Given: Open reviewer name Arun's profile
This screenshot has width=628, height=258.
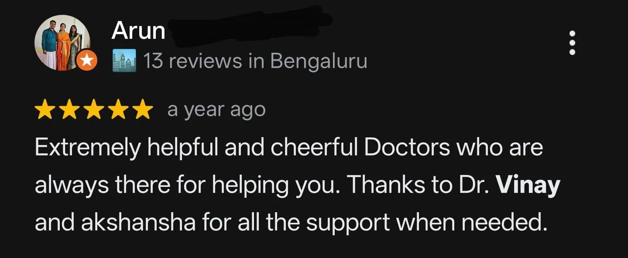Looking at the screenshot, I should click(138, 31).
